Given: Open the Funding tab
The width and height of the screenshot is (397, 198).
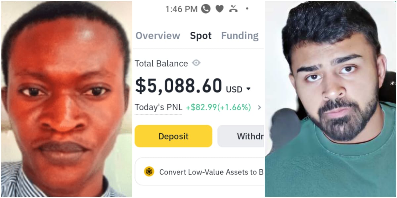Looking at the screenshot, I should (x=240, y=36).
